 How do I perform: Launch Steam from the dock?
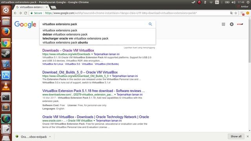(x=6, y=54)
